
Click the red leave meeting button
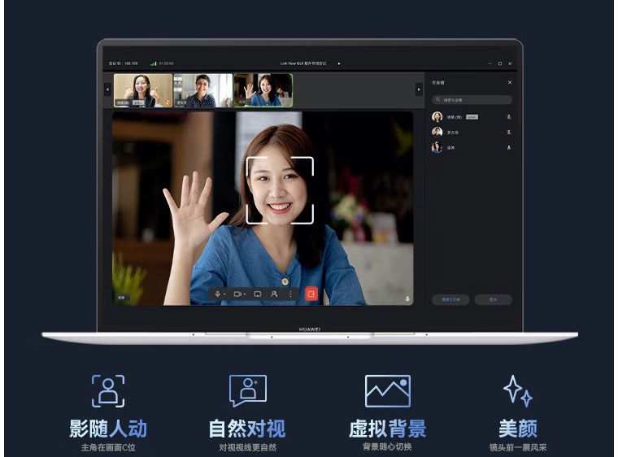point(311,294)
